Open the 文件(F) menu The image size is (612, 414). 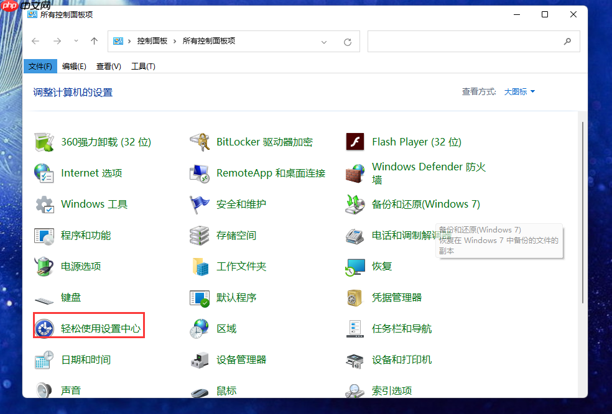[40, 66]
